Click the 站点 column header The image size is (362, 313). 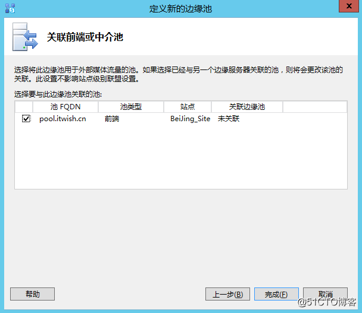[x=188, y=107]
